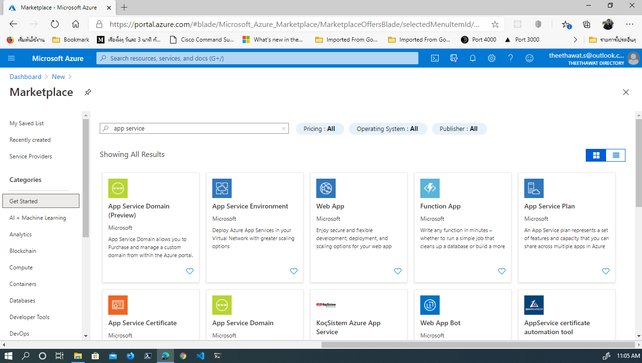This screenshot has width=642, height=363.
Task: Focus the global Search resources box
Action: [x=258, y=58]
